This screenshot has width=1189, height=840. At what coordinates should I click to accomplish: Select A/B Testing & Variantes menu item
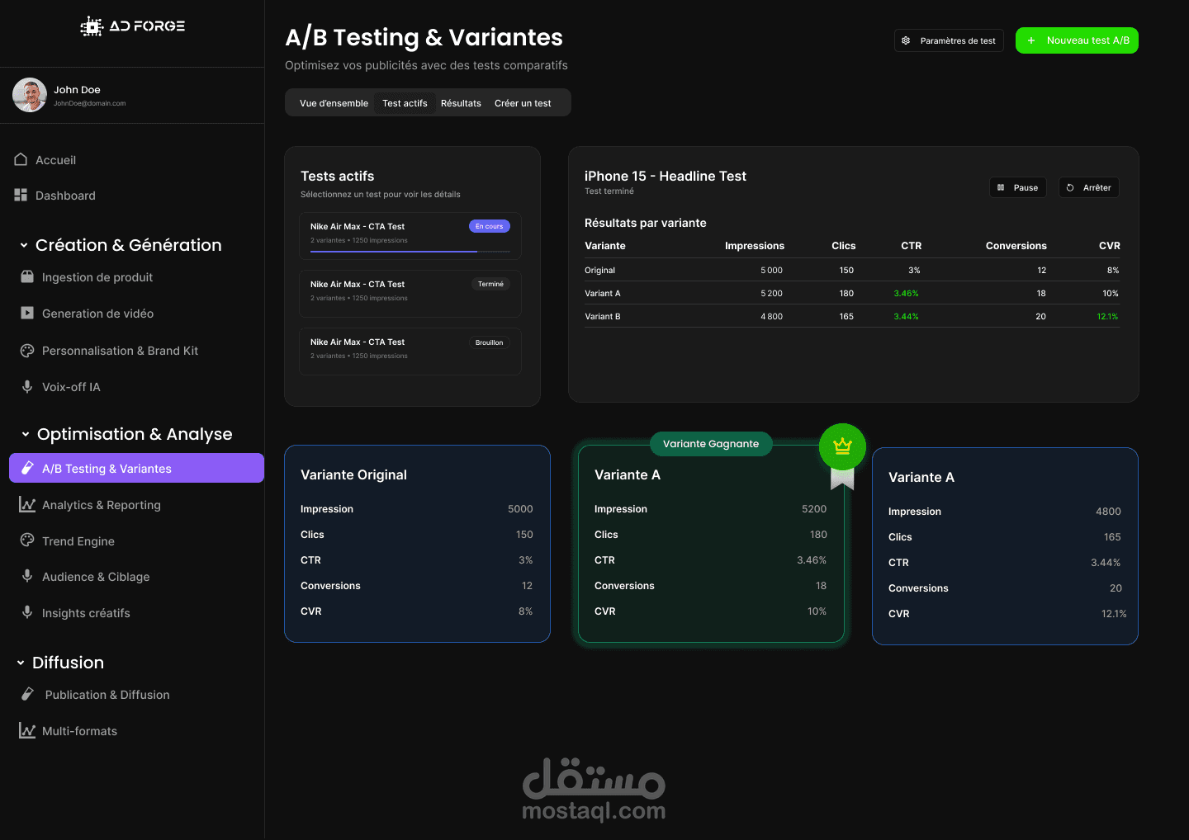click(136, 468)
